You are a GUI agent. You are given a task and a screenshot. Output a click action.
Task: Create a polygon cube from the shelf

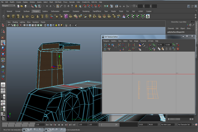(13, 16)
